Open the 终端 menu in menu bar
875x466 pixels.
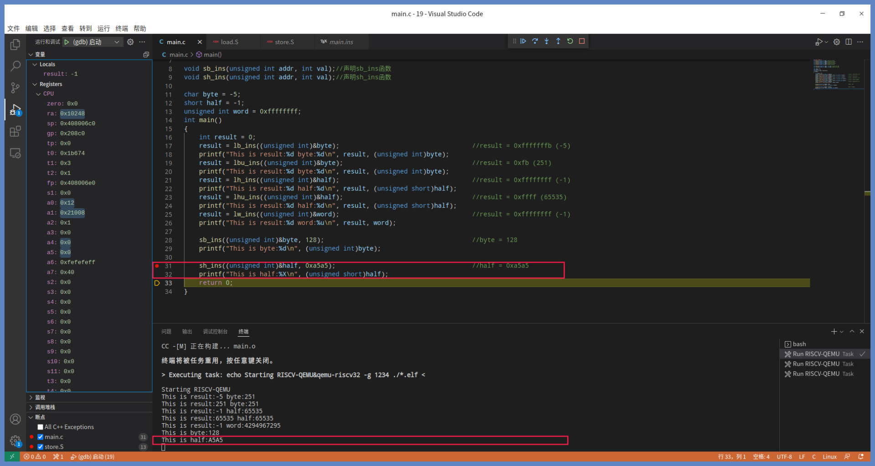[122, 28]
